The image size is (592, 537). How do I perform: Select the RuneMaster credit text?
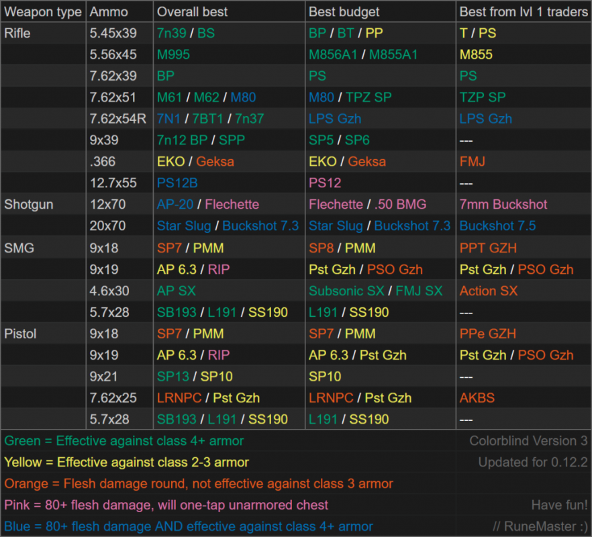[540, 526]
